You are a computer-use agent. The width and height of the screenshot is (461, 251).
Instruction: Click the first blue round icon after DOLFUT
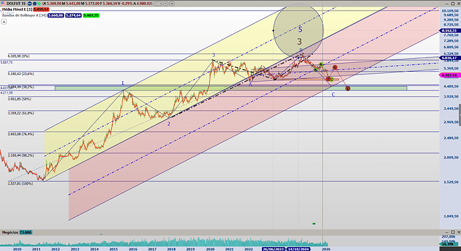pyautogui.click(x=29, y=3)
